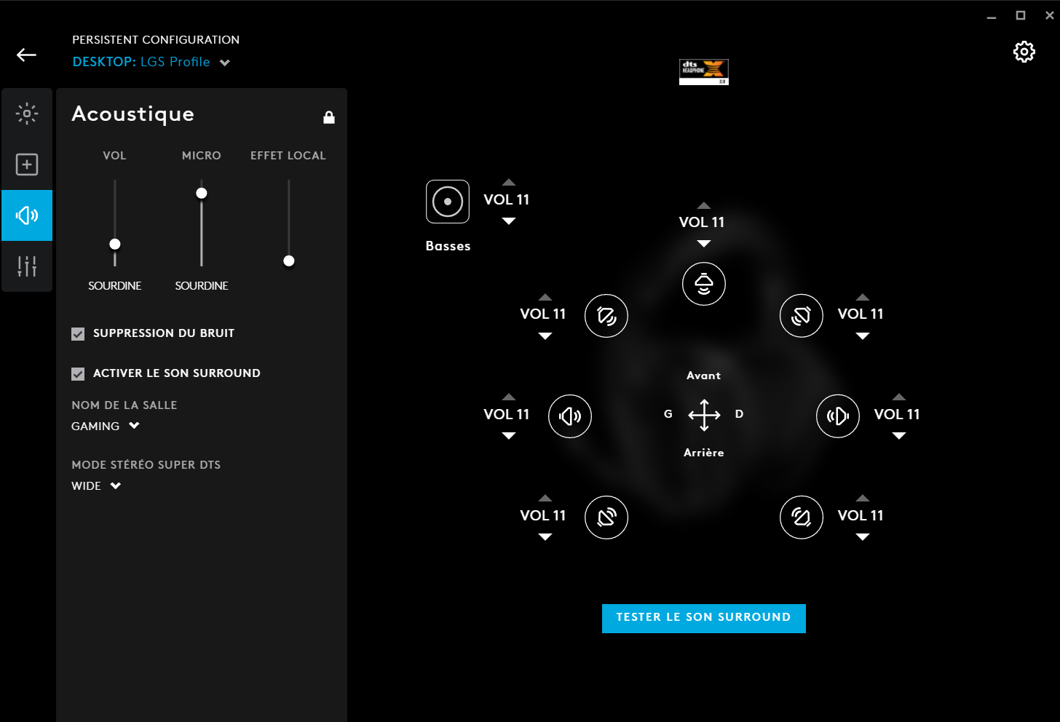The image size is (1060, 722).
Task: Select the side right speaker icon
Action: [x=838, y=416]
